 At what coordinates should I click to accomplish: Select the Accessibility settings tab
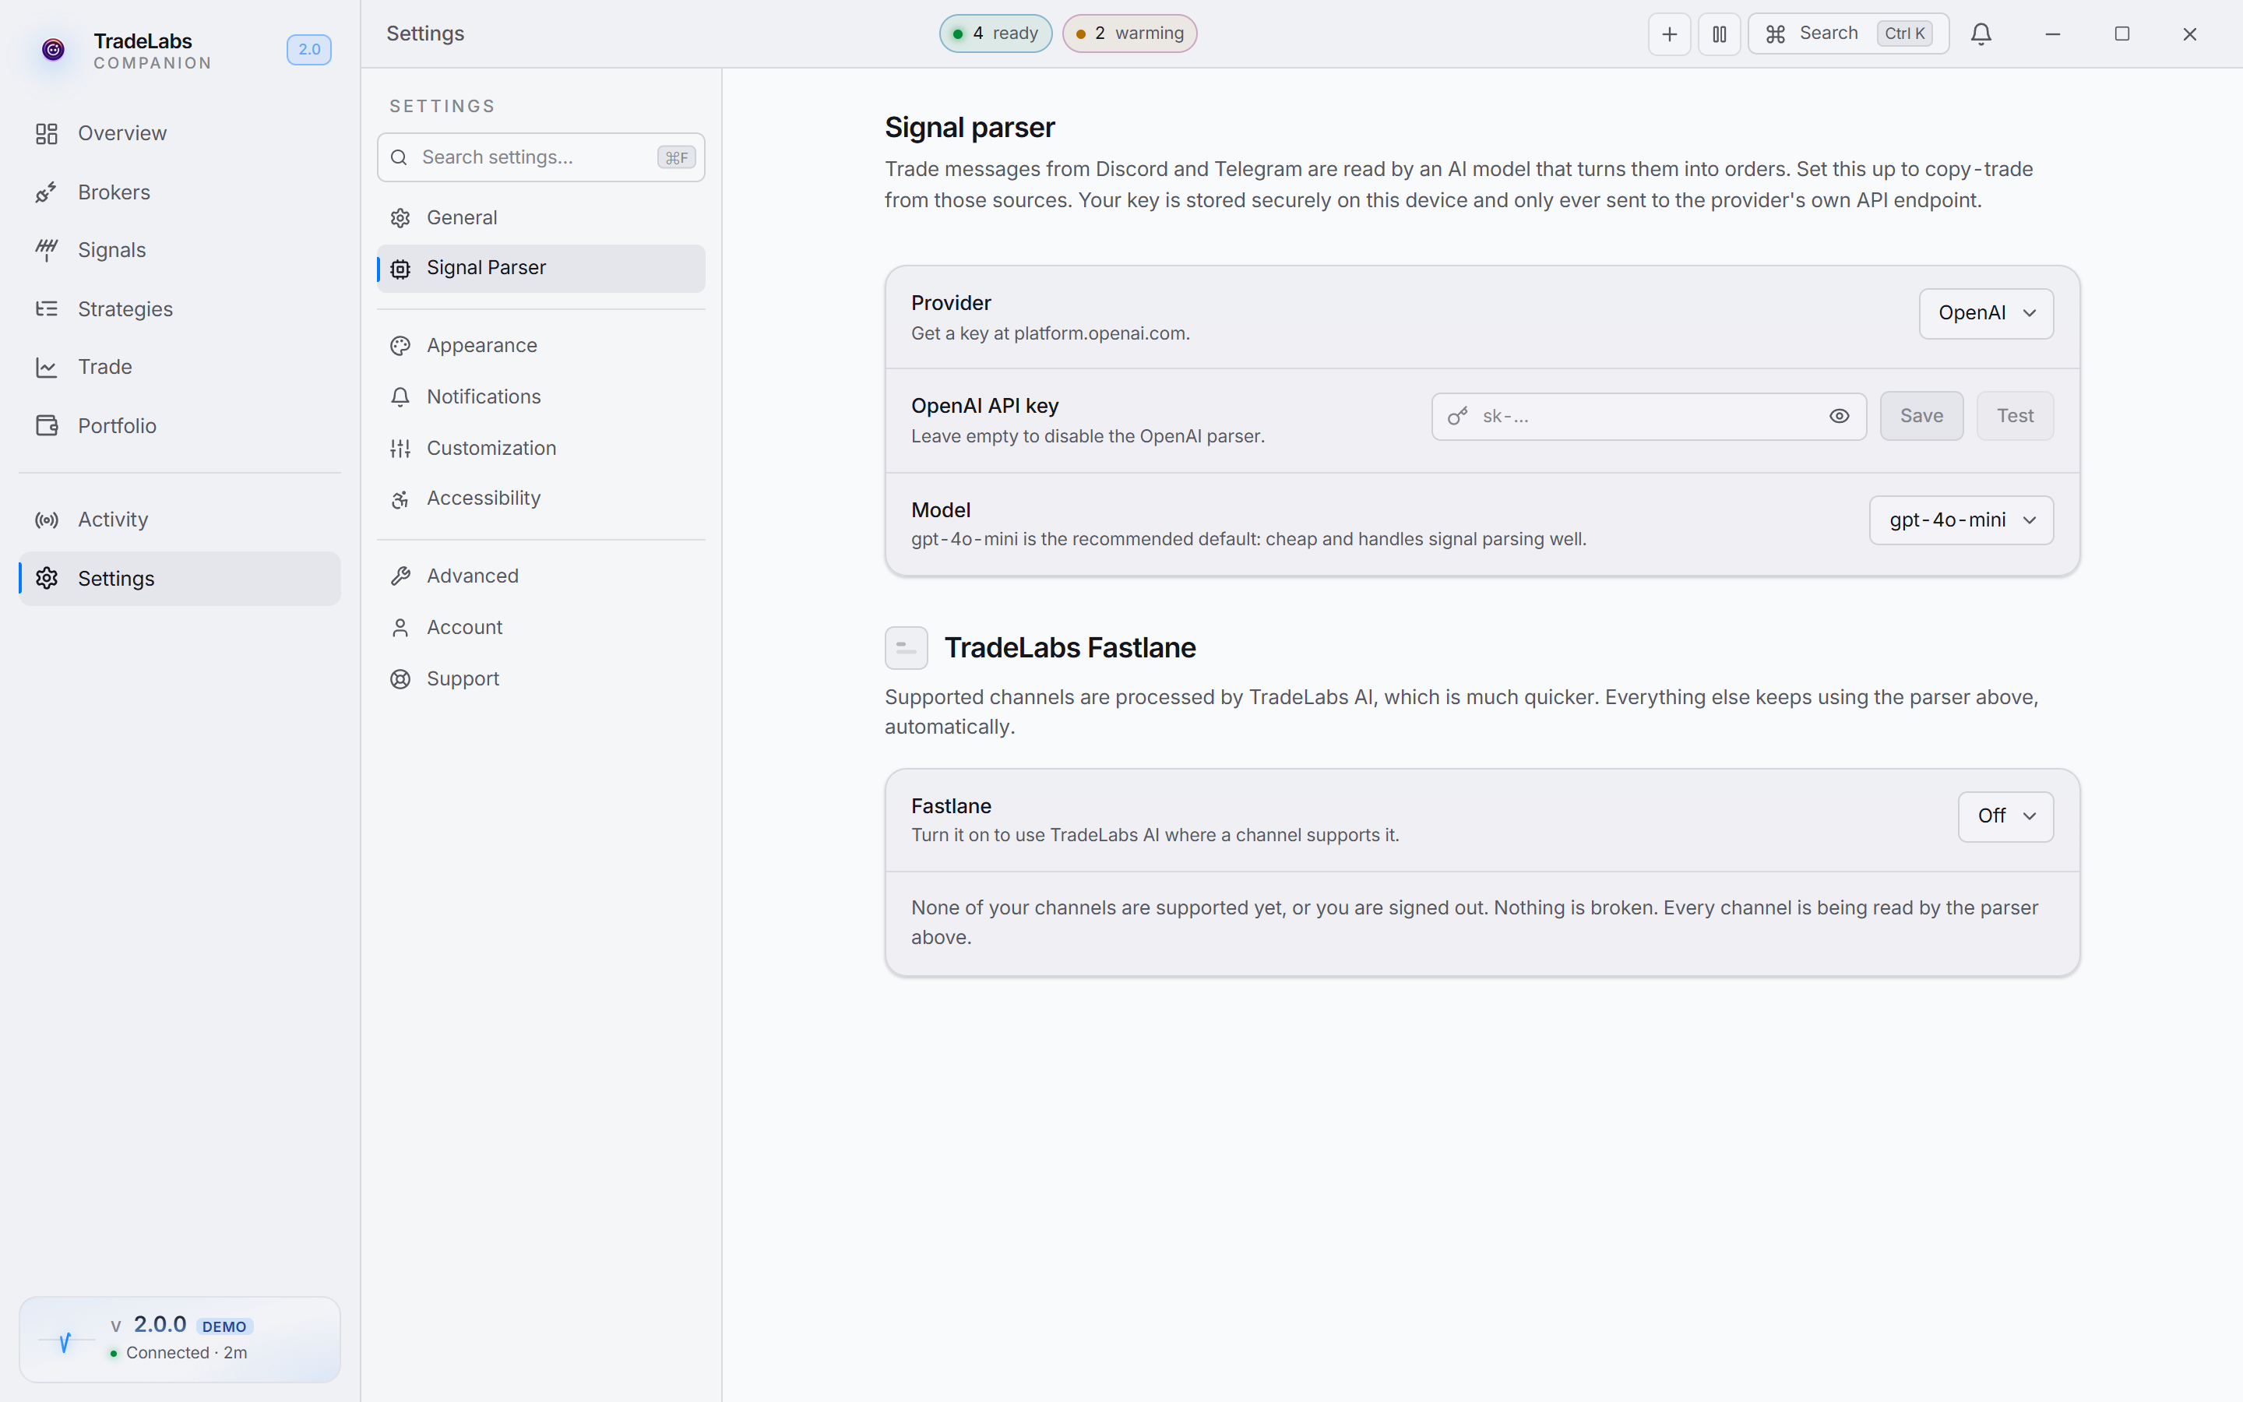(x=541, y=498)
